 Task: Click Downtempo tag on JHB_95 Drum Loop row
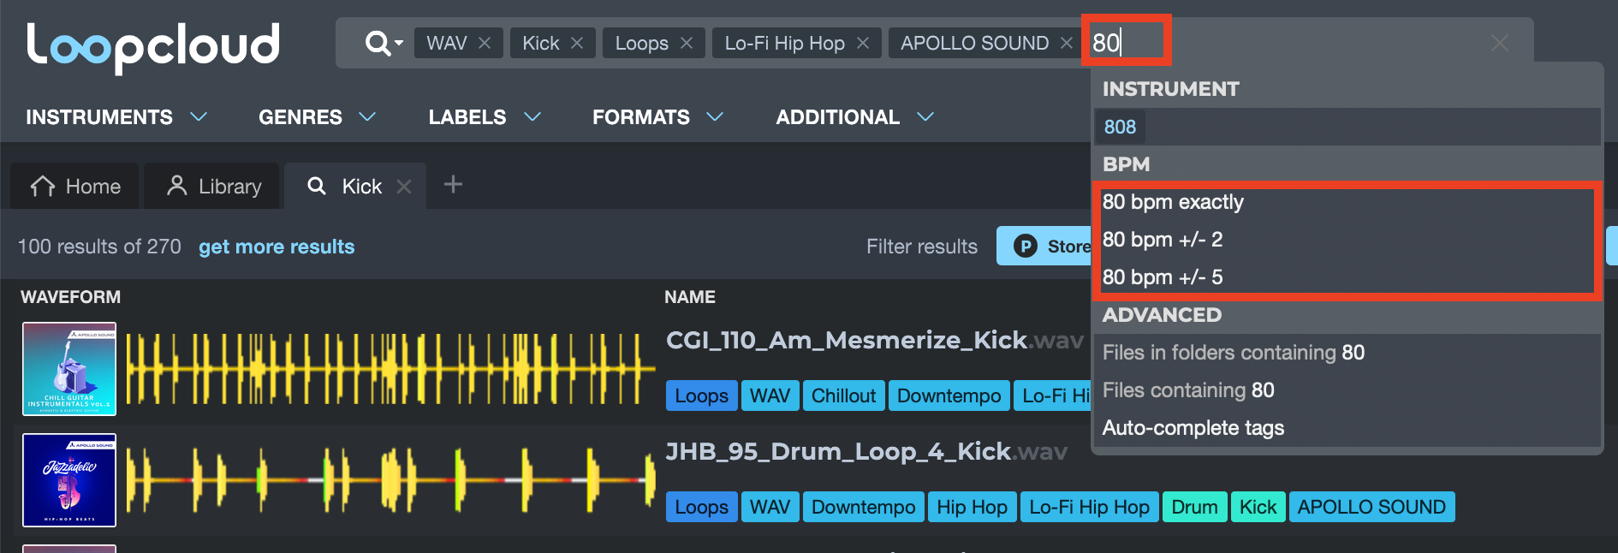coord(864,507)
